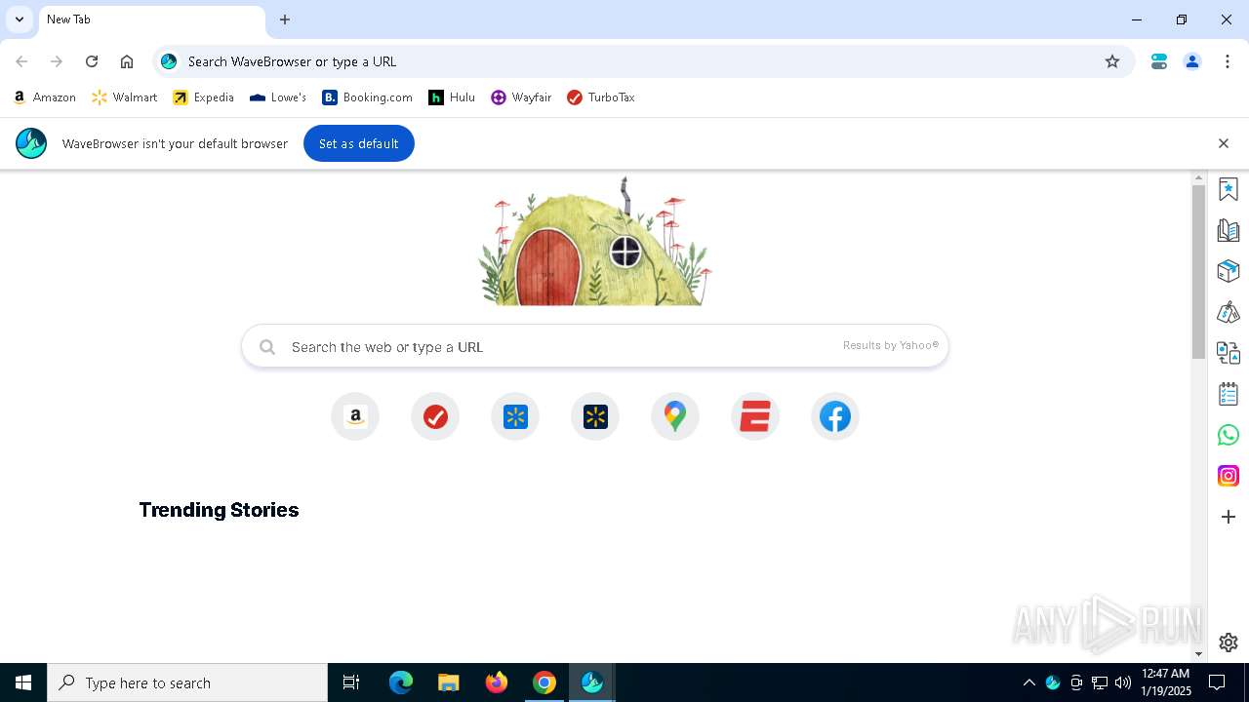Click the web search box
Viewport: 1249px width, 702px height.
click(595, 346)
